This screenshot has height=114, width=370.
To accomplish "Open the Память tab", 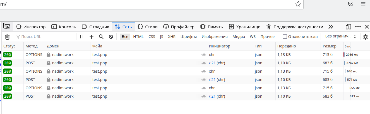I will (x=211, y=27).
